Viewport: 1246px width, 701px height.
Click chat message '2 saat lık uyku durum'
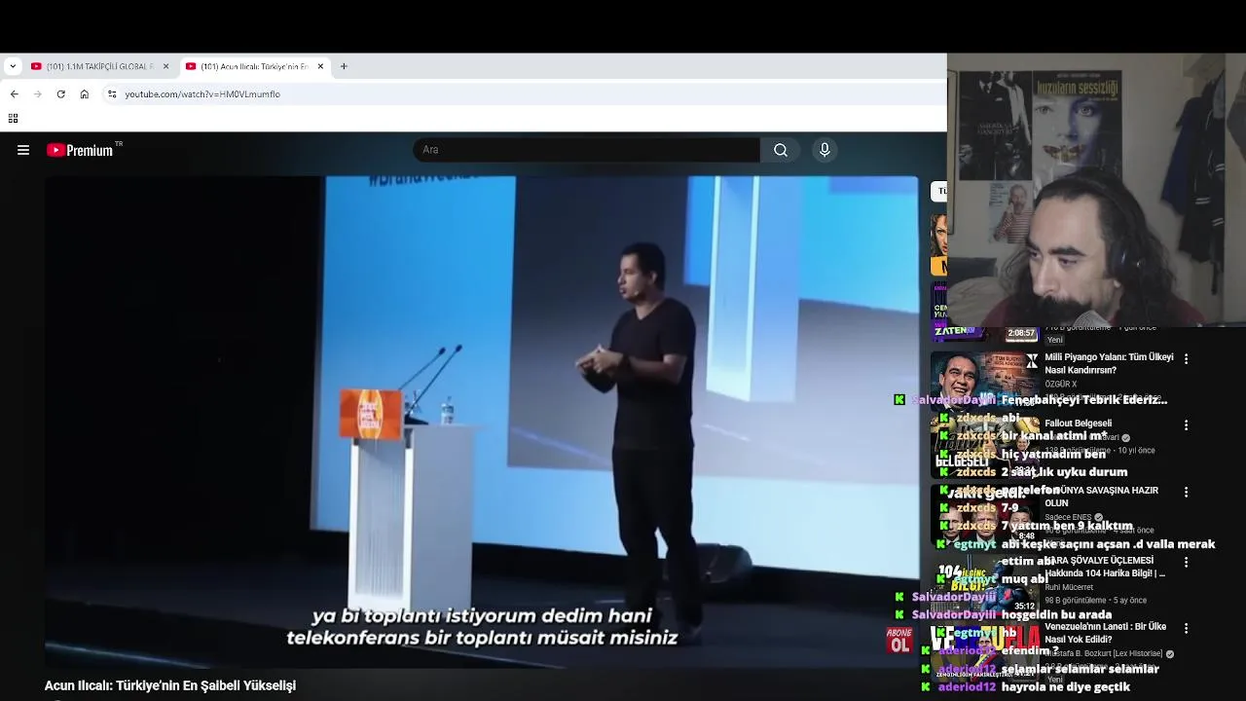pyautogui.click(x=1064, y=472)
